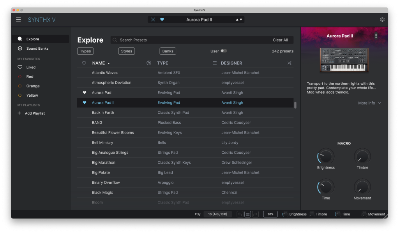
Task: Open the column options list icon
Action: pyautogui.click(x=215, y=63)
